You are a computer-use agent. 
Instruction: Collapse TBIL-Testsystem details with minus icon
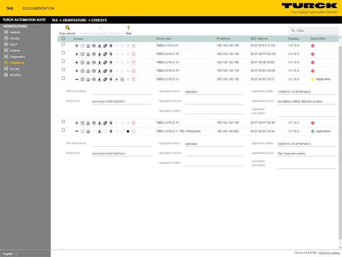coord(77,131)
